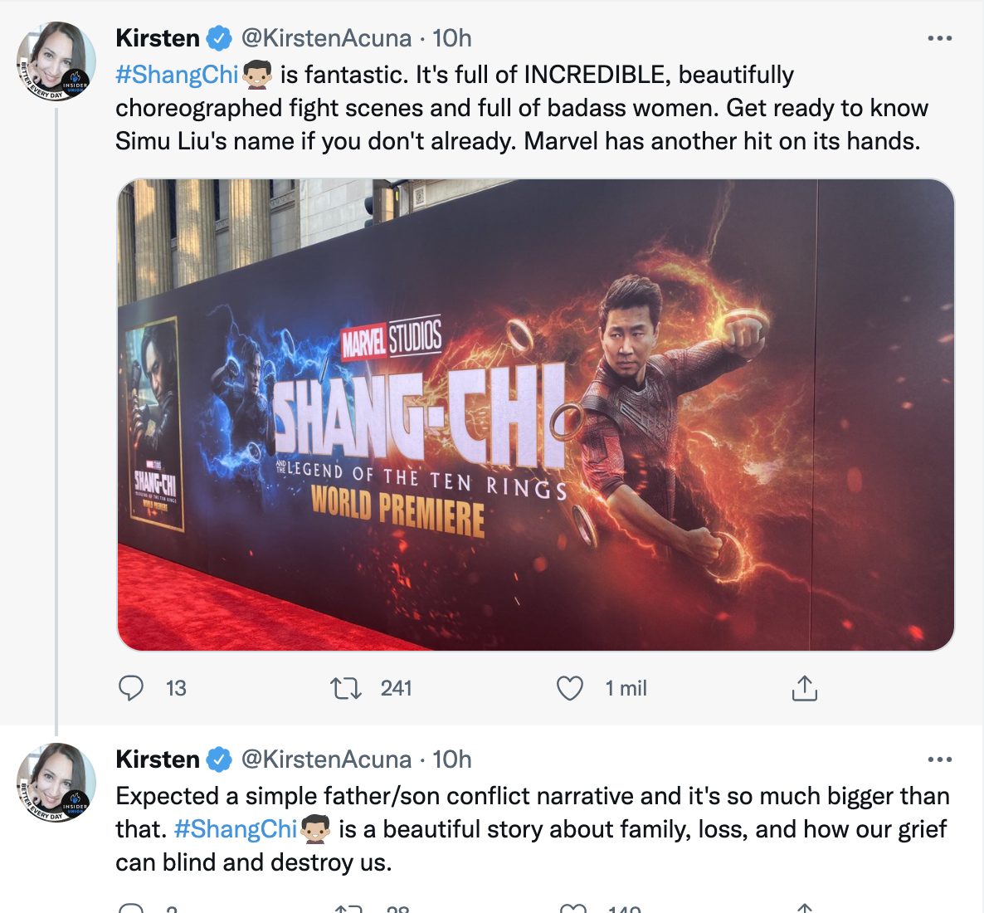The height and width of the screenshot is (913, 984).
Task: Reply to the first Shang-Chi tweet
Action: (131, 688)
